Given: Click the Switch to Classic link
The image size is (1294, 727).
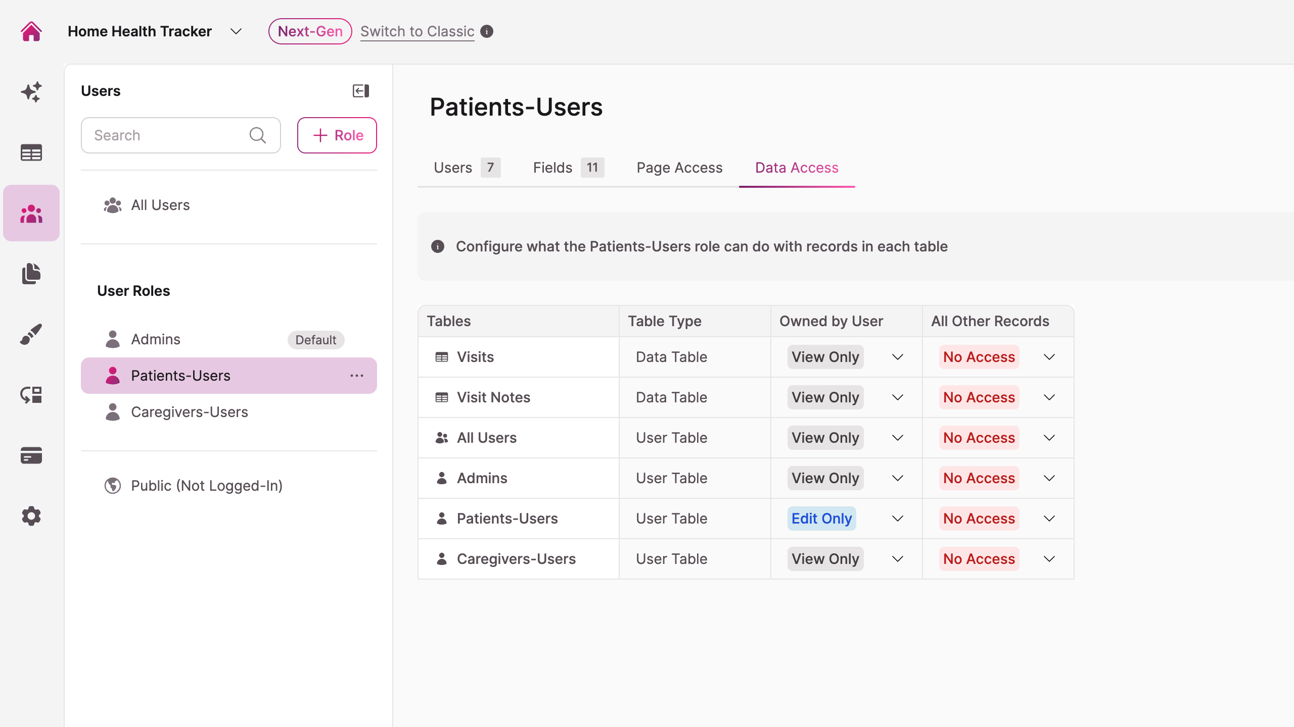Looking at the screenshot, I should click(418, 31).
